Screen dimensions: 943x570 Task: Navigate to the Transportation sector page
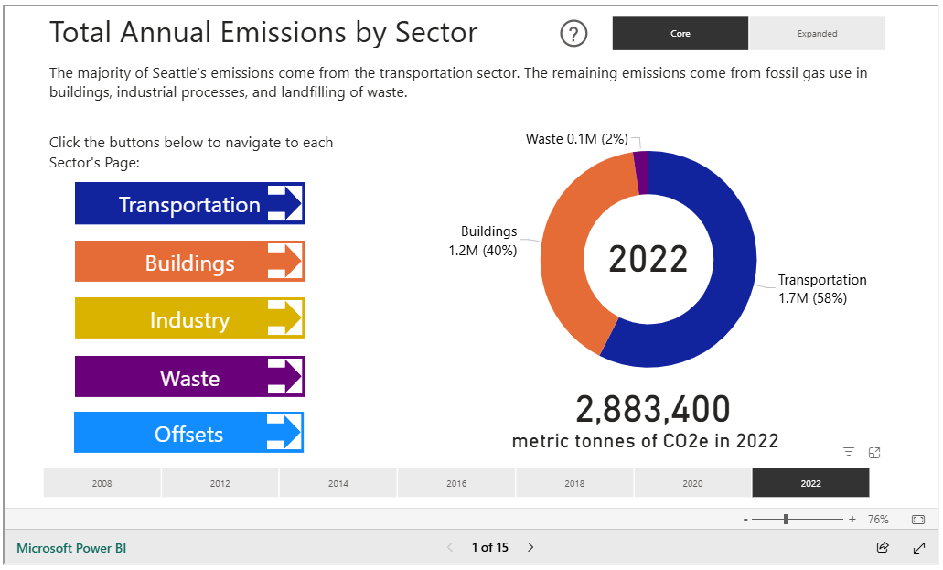pos(189,204)
